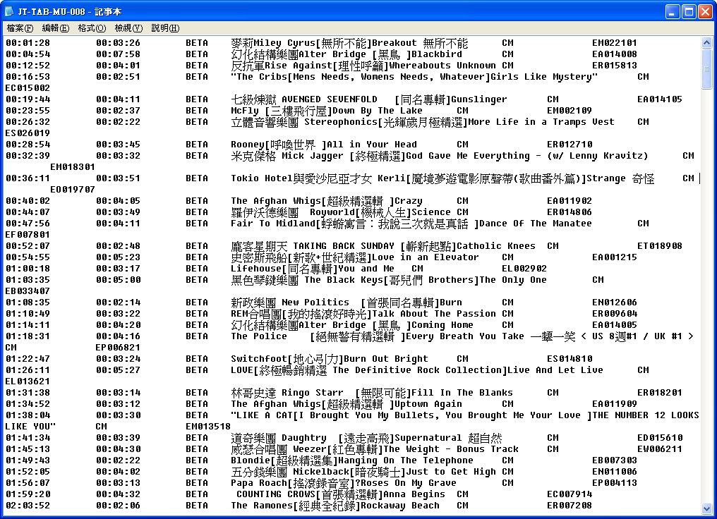Open the 檔案(F) File menu
This screenshot has width=717, height=519.
click(20, 28)
